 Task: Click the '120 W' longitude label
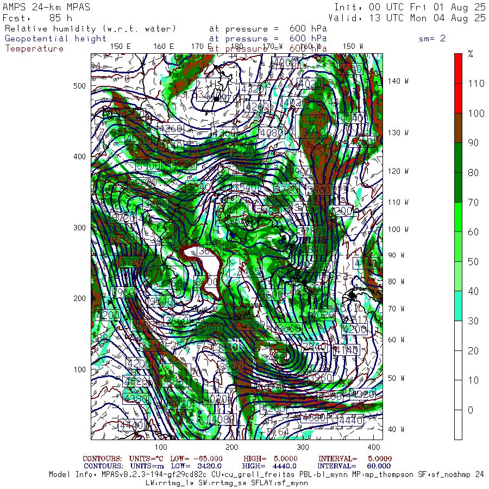(398, 171)
